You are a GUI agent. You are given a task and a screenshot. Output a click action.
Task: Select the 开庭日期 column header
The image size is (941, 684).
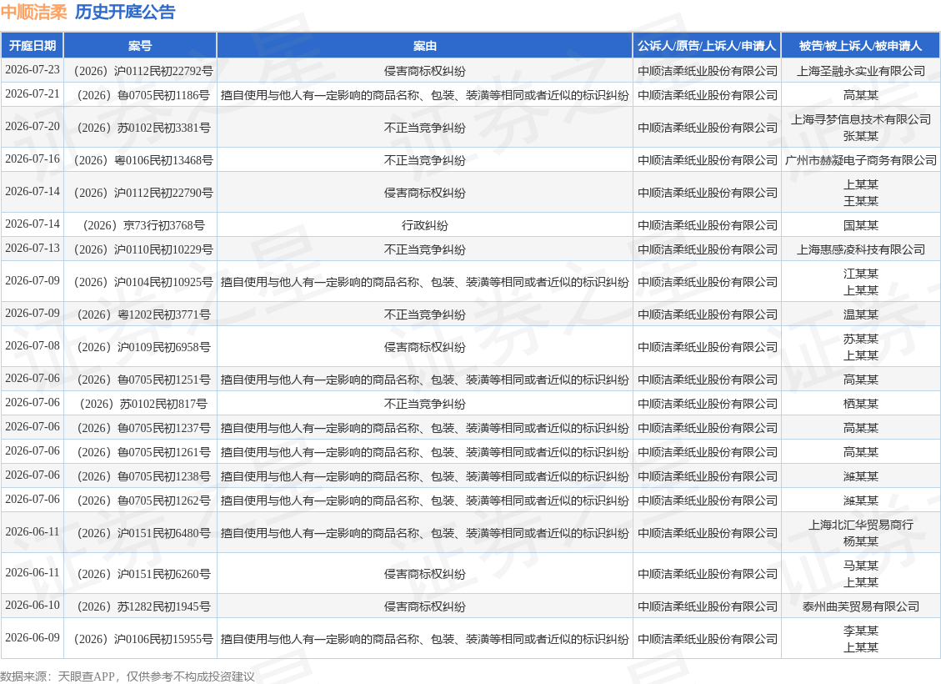coord(33,46)
